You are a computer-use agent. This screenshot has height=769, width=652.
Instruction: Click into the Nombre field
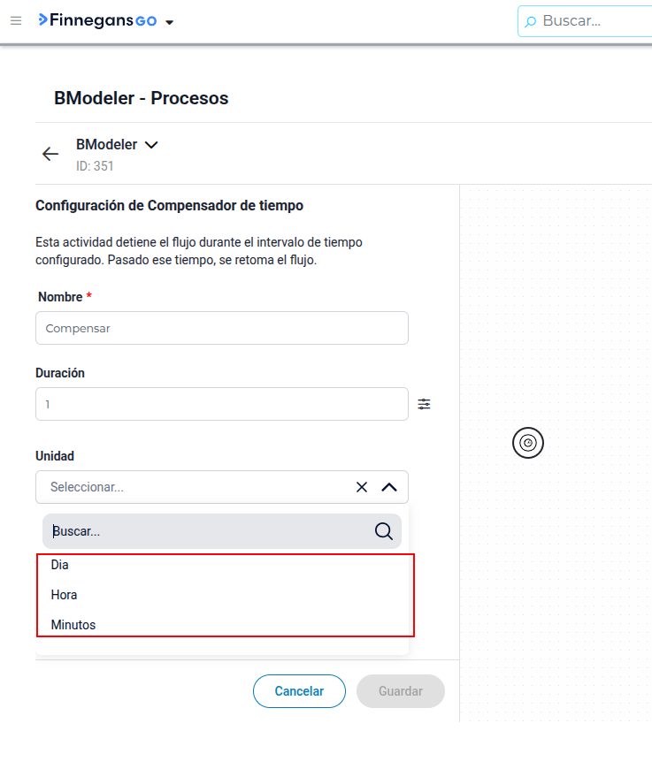click(222, 328)
